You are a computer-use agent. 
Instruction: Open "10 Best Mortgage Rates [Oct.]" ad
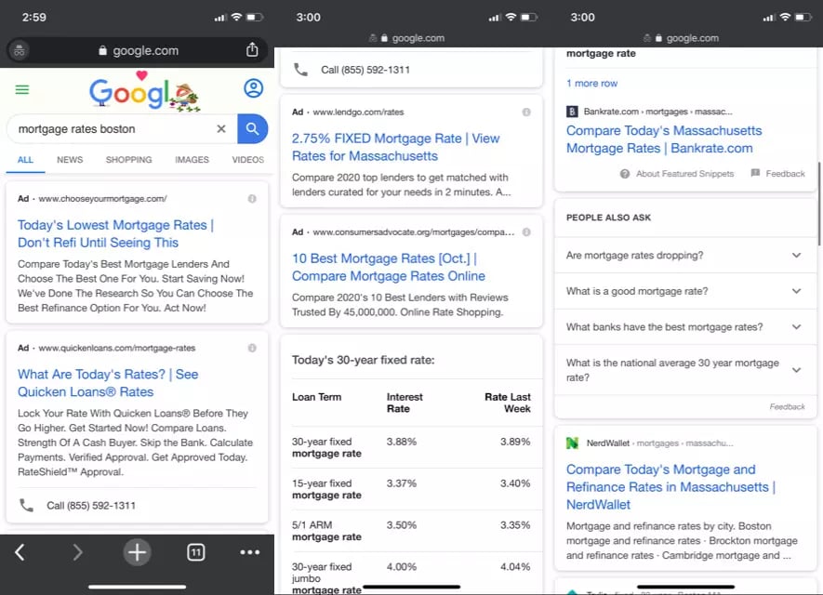(x=389, y=267)
